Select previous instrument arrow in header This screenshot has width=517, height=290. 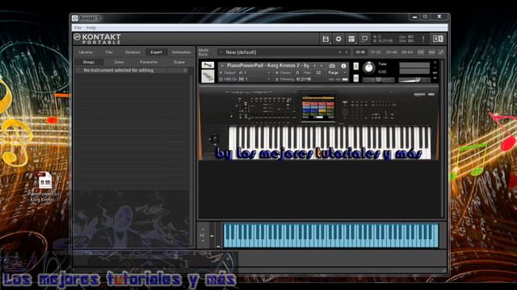coord(314,66)
